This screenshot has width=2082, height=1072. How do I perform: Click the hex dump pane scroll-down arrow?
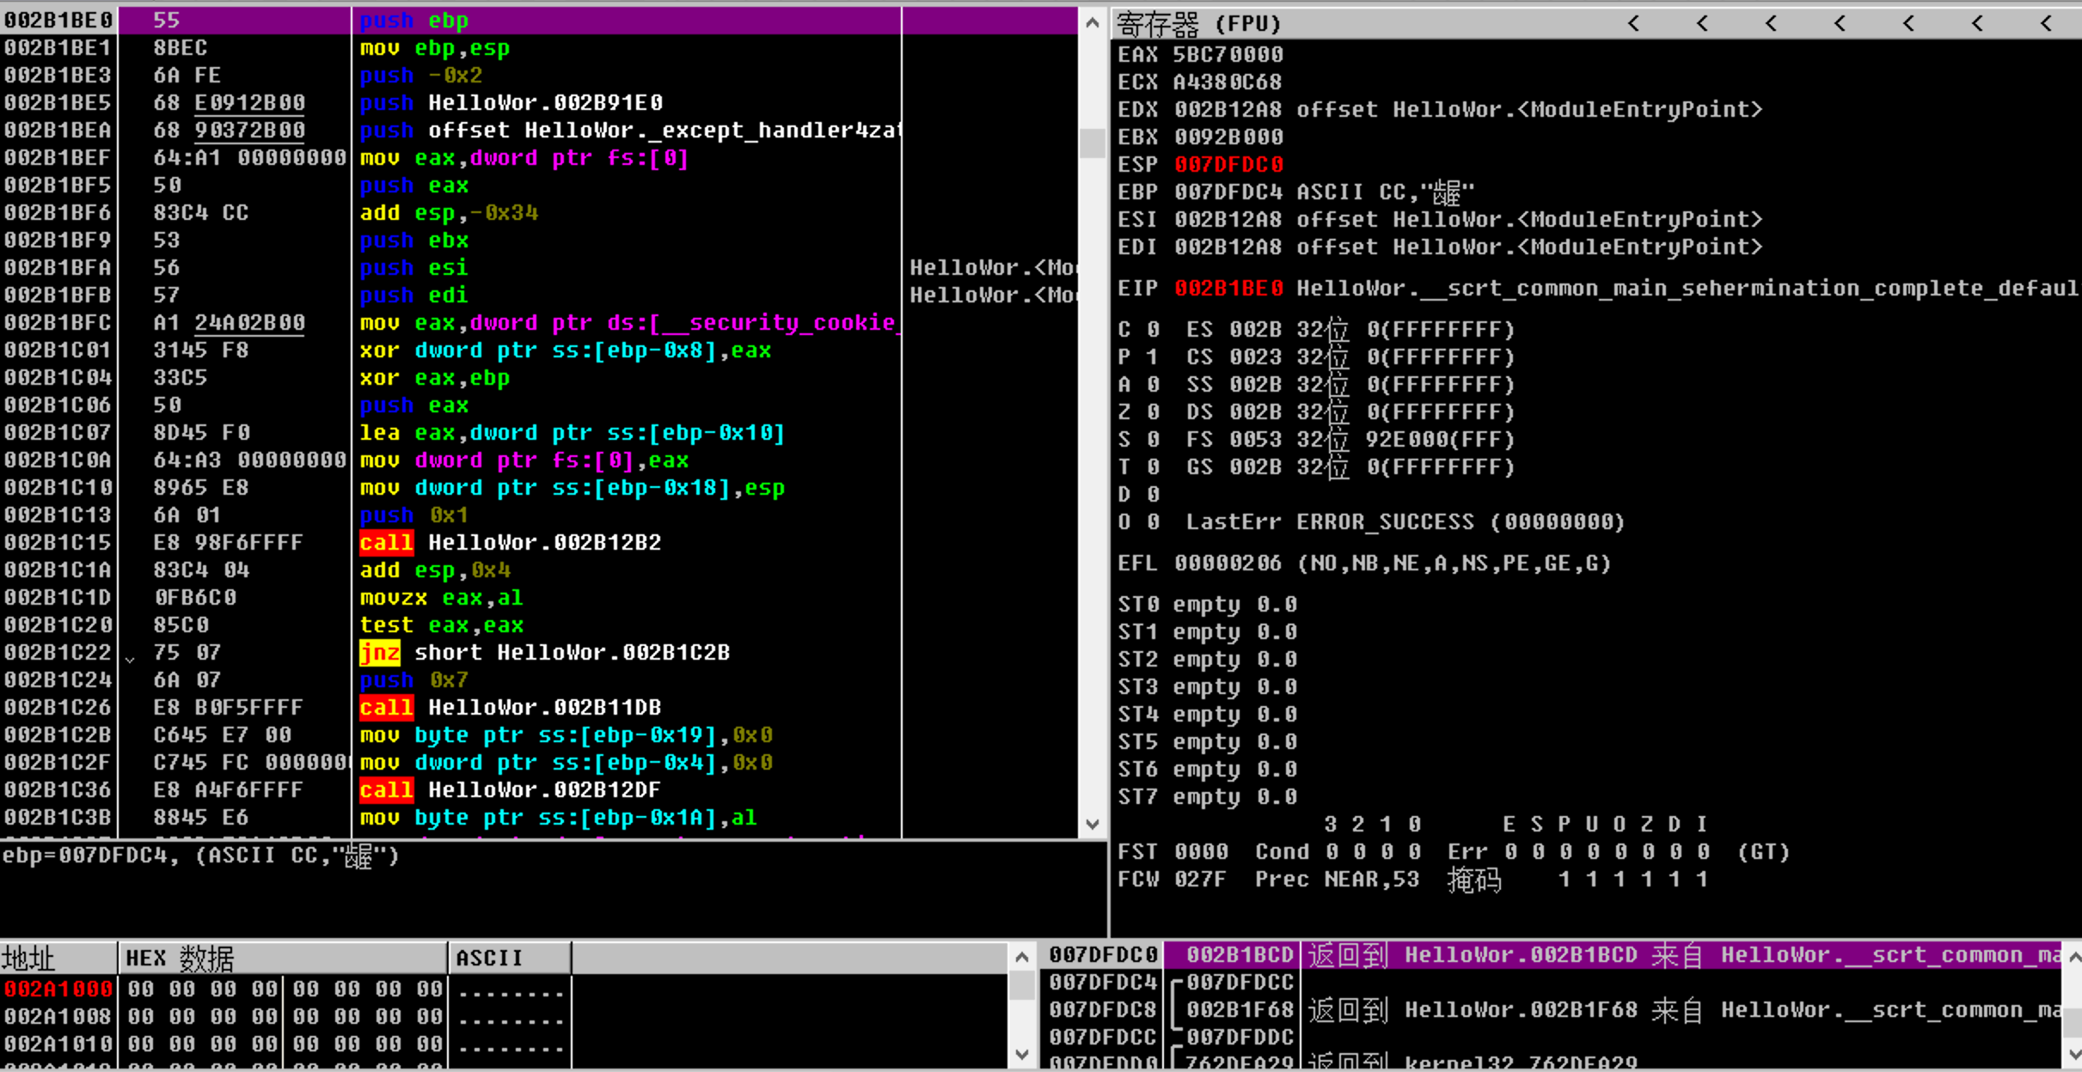(1022, 1054)
